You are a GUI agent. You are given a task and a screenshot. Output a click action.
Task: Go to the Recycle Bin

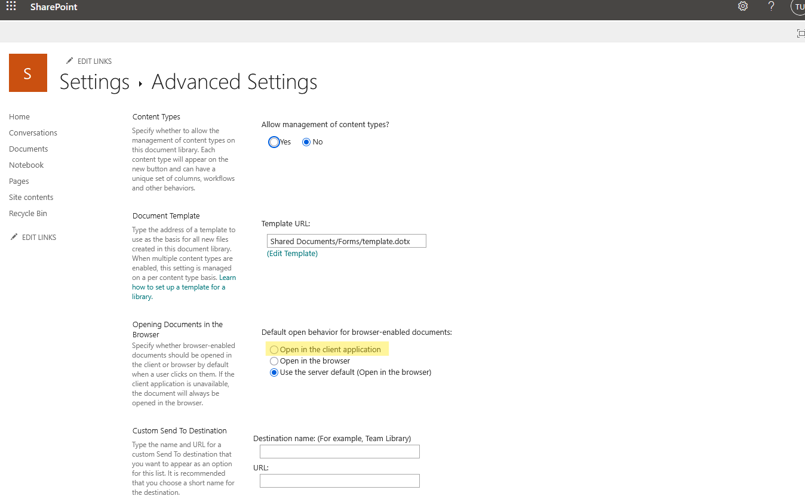click(x=27, y=213)
